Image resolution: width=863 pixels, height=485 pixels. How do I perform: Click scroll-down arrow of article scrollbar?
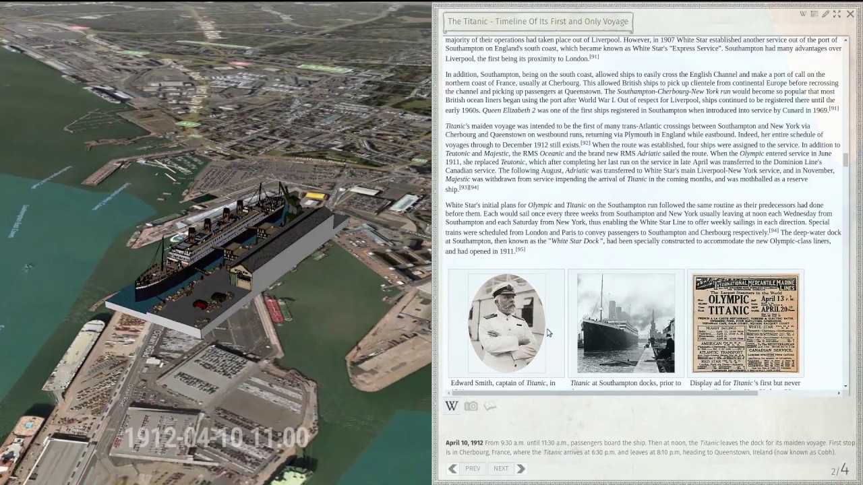(x=846, y=386)
